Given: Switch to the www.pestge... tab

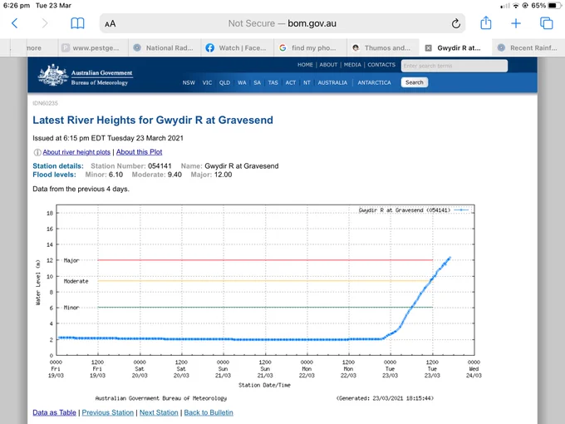Looking at the screenshot, I should (x=93, y=48).
